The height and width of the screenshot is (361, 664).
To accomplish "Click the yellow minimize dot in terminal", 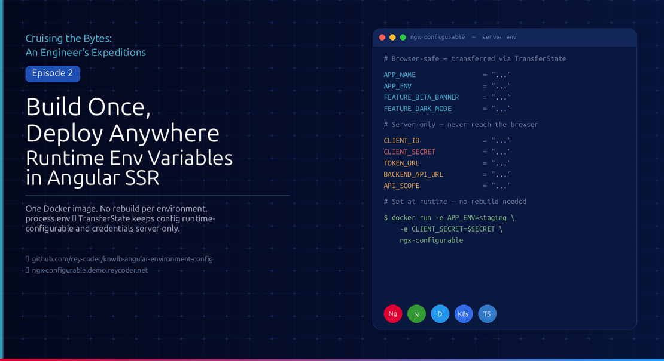I will pyautogui.click(x=392, y=37).
